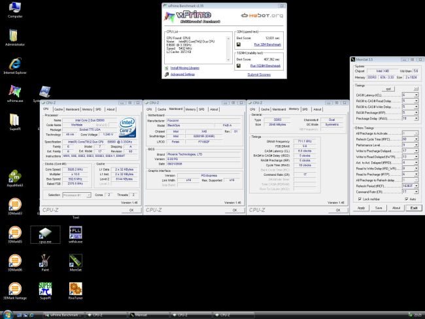Click the Exit button in MemSet
The width and height of the screenshot is (425, 319).
[414, 208]
